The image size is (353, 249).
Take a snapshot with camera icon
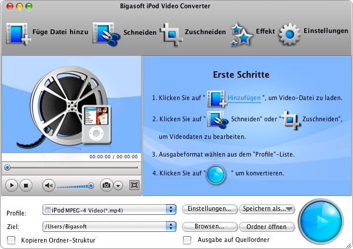[x=106, y=185]
